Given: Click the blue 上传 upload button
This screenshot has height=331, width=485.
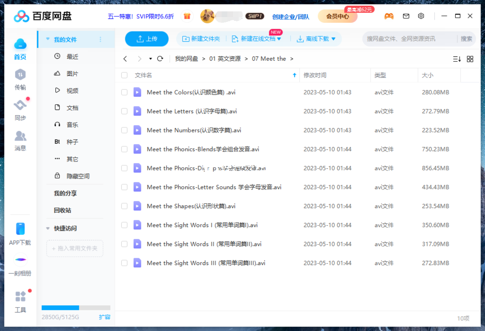Looking at the screenshot, I should pos(147,39).
